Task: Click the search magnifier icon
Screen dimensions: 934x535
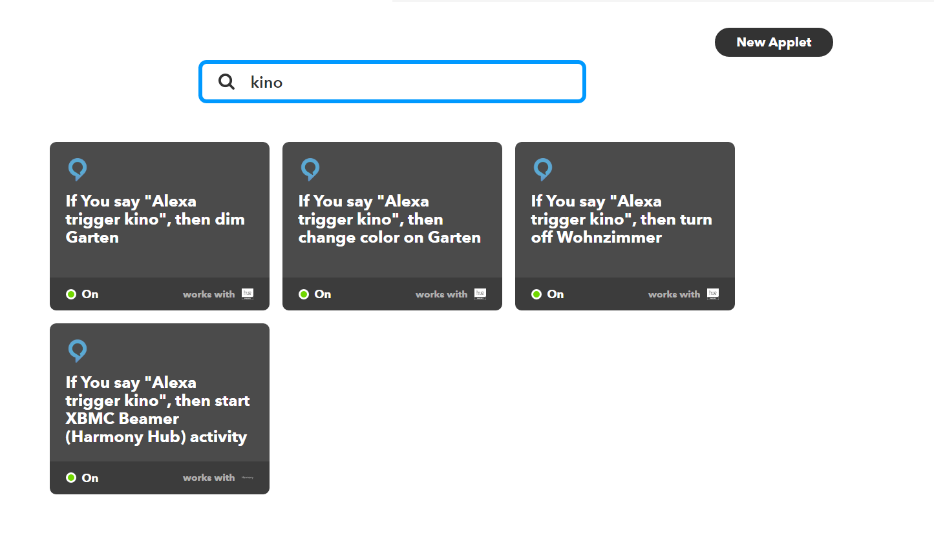Action: click(226, 82)
